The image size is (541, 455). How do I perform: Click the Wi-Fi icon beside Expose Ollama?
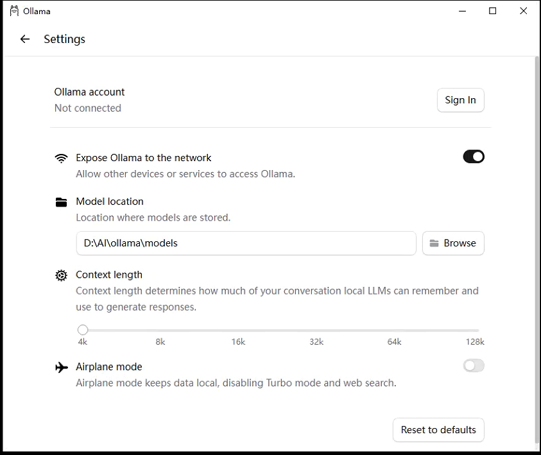62,159
